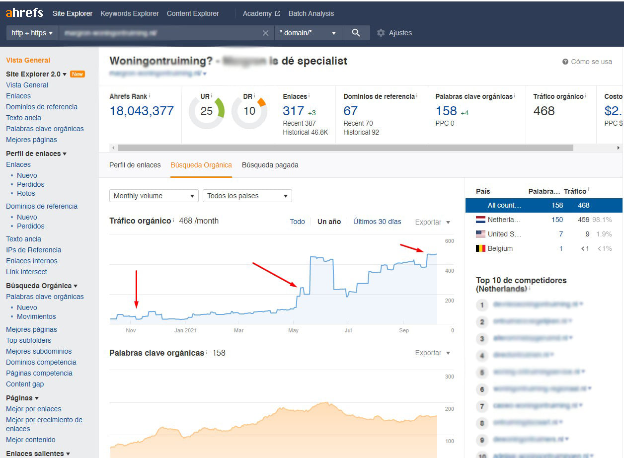Open Site Explorer in top navigation
This screenshot has width=624, height=458.
(73, 13)
